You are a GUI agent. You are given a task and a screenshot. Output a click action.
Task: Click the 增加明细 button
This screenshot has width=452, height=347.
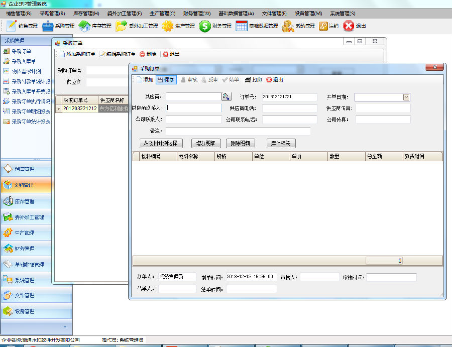pyautogui.click(x=206, y=143)
